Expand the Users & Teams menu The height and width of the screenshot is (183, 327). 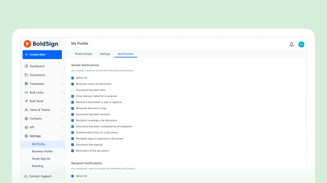click(44, 110)
